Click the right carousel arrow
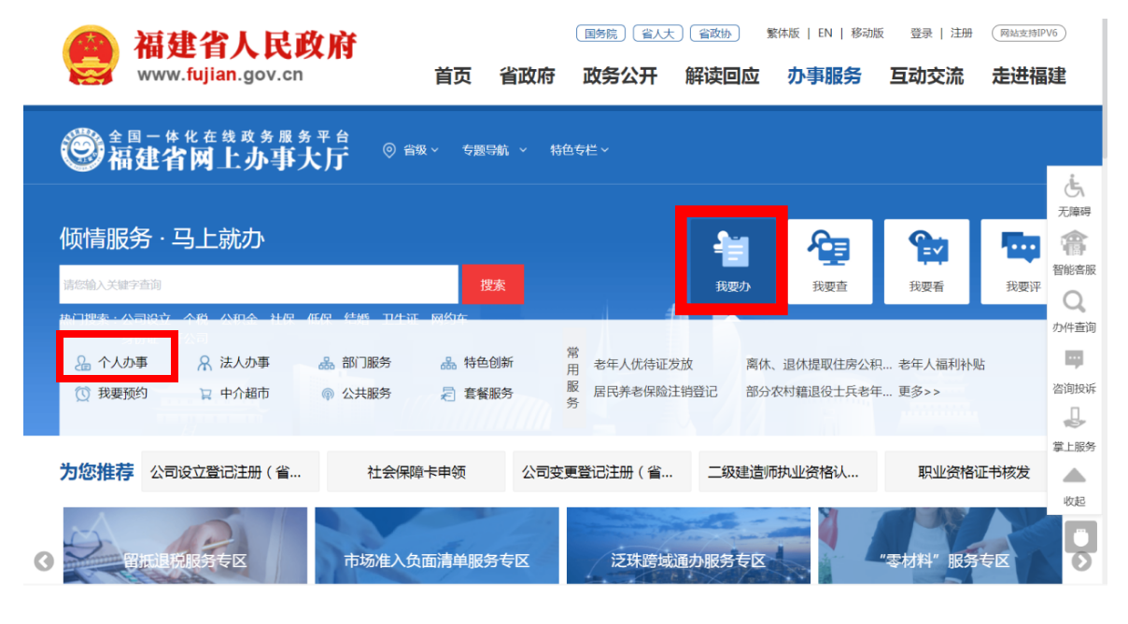Image resolution: width=1128 pixels, height=624 pixels. (1081, 561)
